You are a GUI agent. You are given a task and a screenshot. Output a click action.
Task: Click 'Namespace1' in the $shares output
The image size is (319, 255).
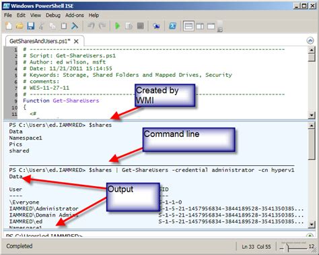[x=26, y=138]
